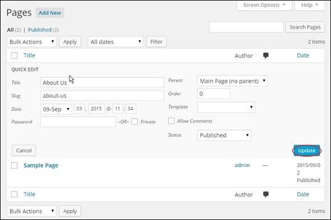Enable the Allow Comments checkbox
The image size is (331, 220).
pos(171,121)
